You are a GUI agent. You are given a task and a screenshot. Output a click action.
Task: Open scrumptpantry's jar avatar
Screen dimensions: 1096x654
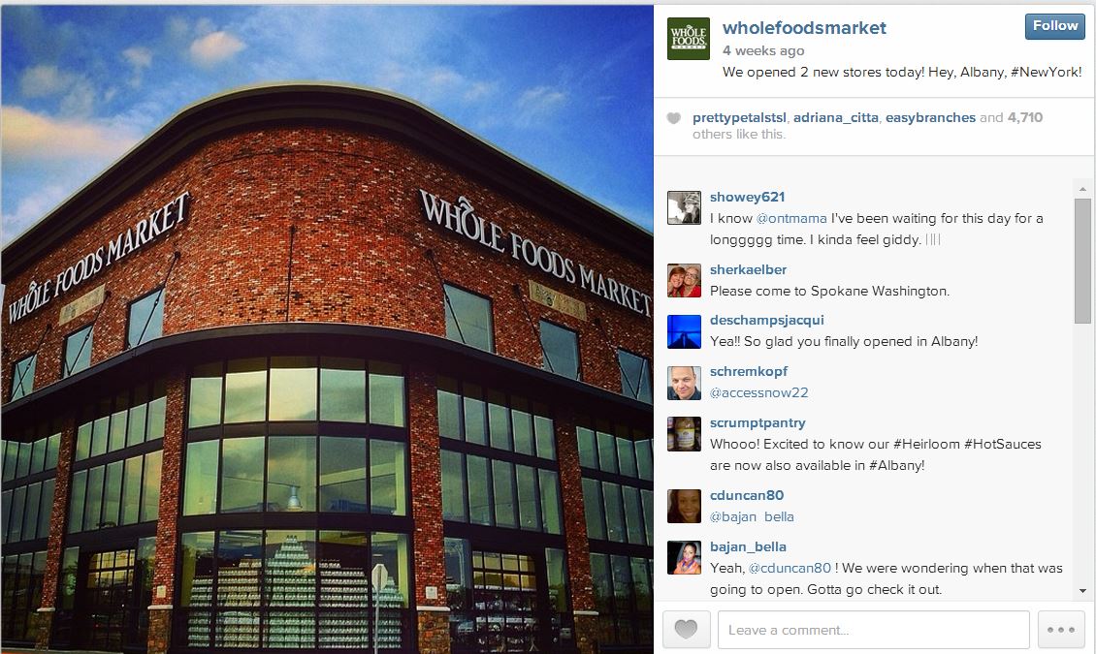(x=684, y=433)
